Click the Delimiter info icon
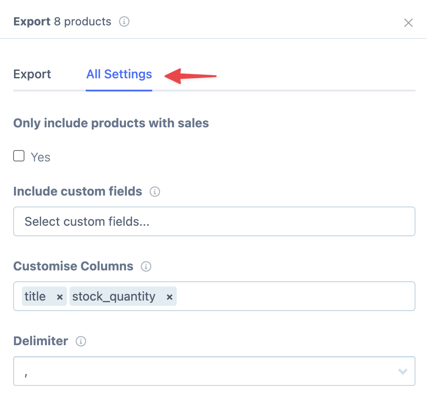Viewport: 426px width, 406px height. pyautogui.click(x=80, y=342)
